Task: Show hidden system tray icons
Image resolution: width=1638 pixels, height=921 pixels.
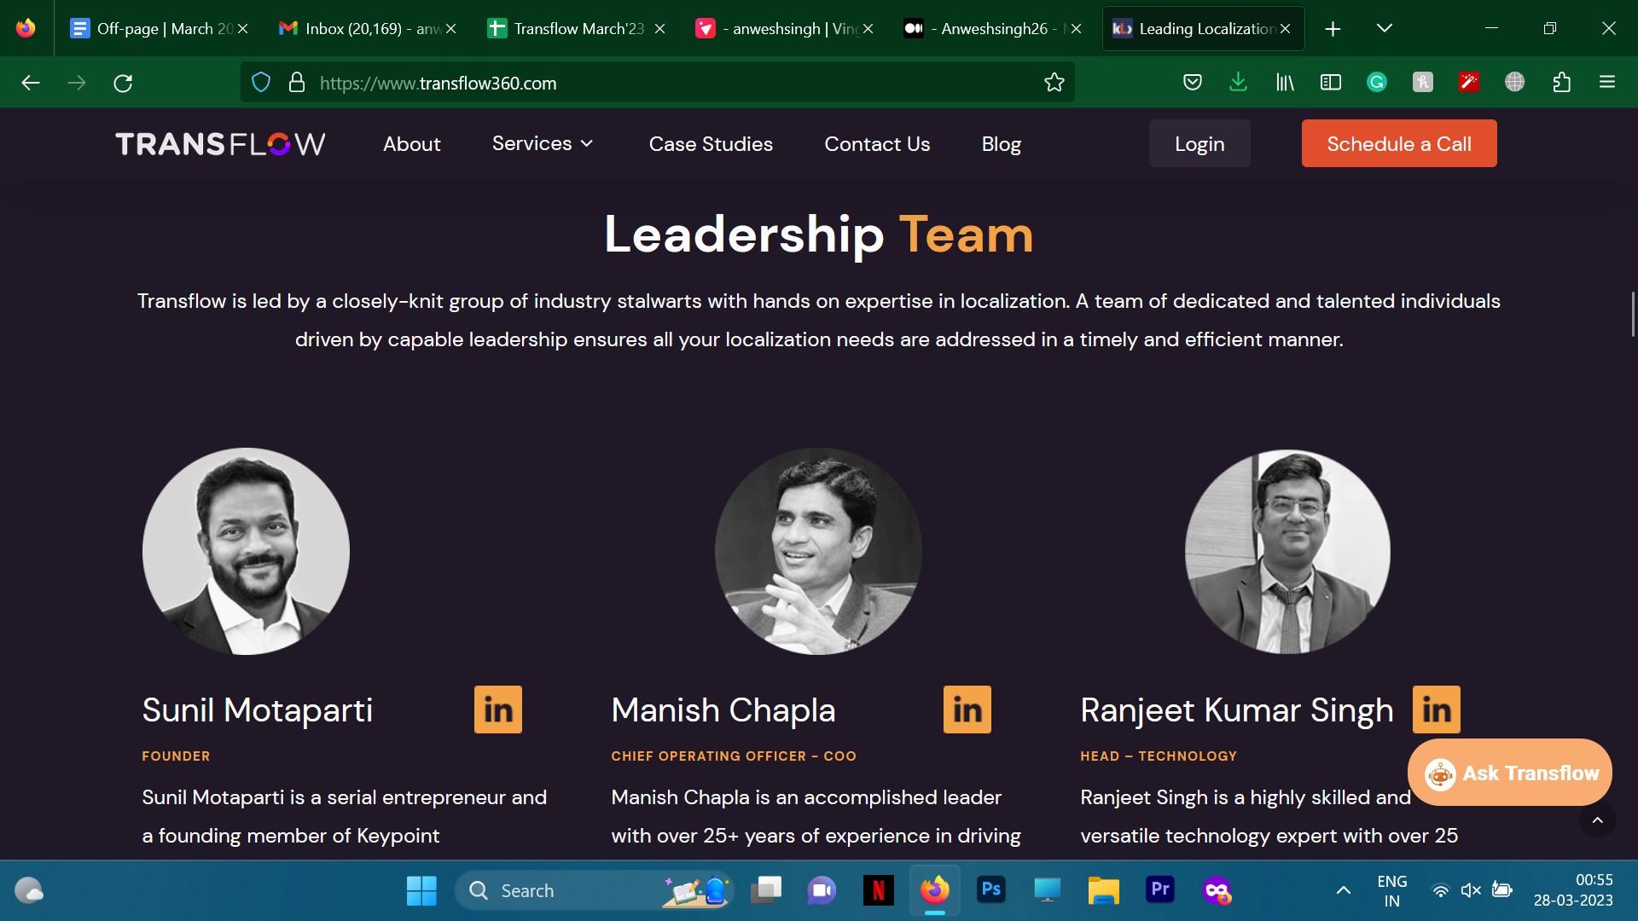Action: [1343, 890]
